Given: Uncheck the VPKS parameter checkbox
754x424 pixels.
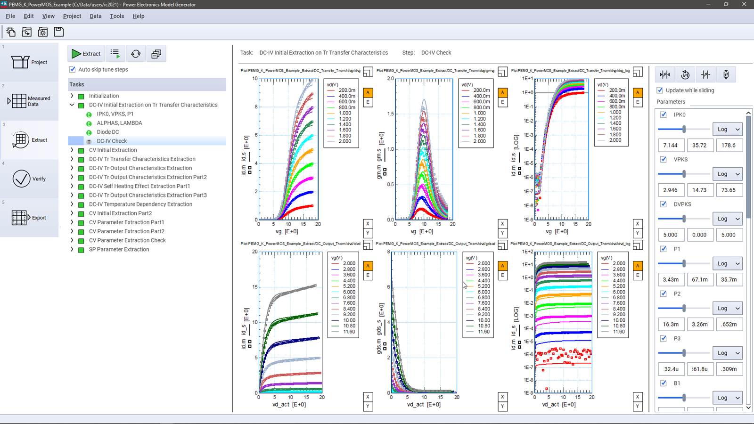Looking at the screenshot, I should coord(664,159).
